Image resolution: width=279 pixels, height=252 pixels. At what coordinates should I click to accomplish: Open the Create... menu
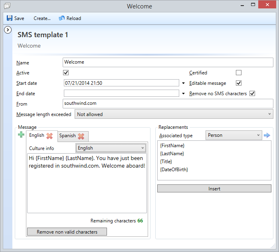pyautogui.click(x=42, y=18)
